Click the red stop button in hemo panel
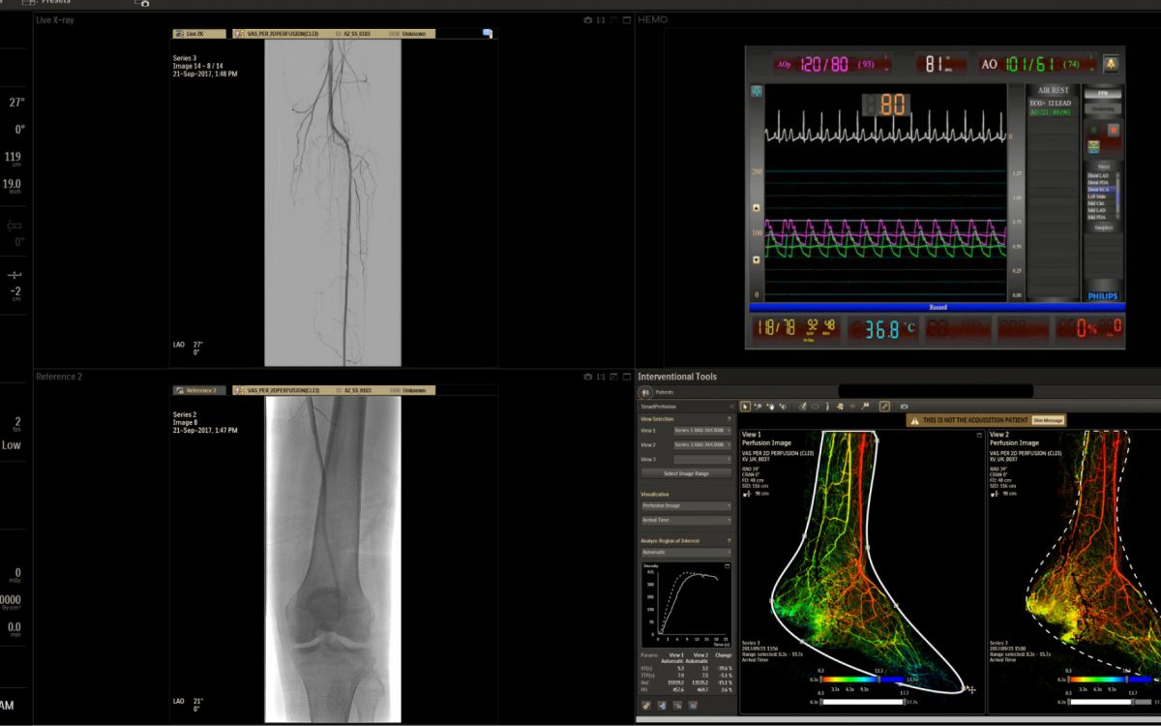Image resolution: width=1161 pixels, height=726 pixels. click(x=1113, y=129)
